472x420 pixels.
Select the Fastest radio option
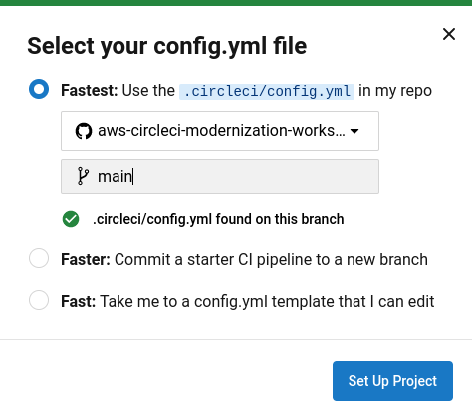click(39, 89)
